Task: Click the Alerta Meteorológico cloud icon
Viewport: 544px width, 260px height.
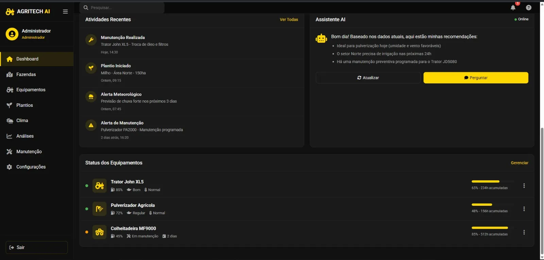Action: click(91, 97)
